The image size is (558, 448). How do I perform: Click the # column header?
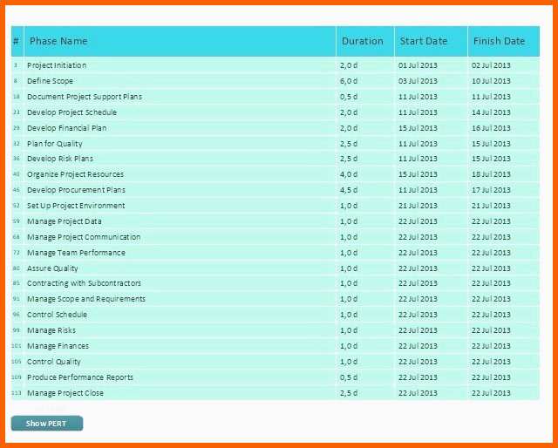[x=16, y=41]
